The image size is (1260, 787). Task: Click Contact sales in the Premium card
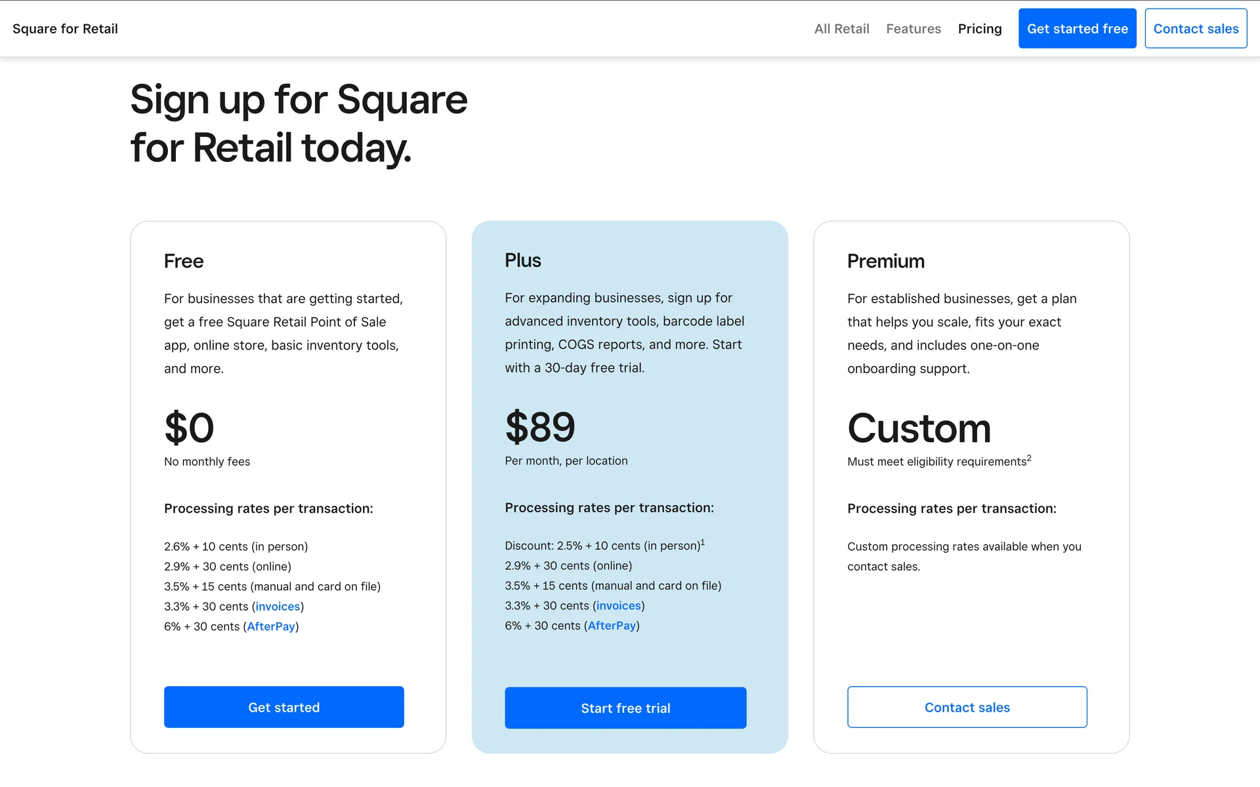967,707
